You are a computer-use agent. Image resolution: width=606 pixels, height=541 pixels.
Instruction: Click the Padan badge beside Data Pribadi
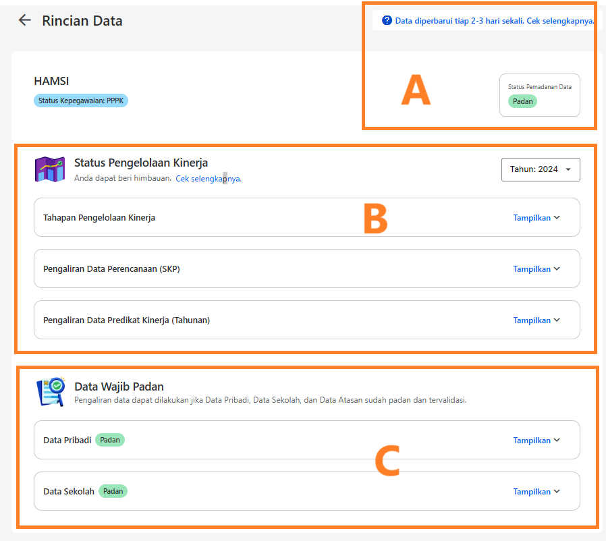(x=110, y=440)
